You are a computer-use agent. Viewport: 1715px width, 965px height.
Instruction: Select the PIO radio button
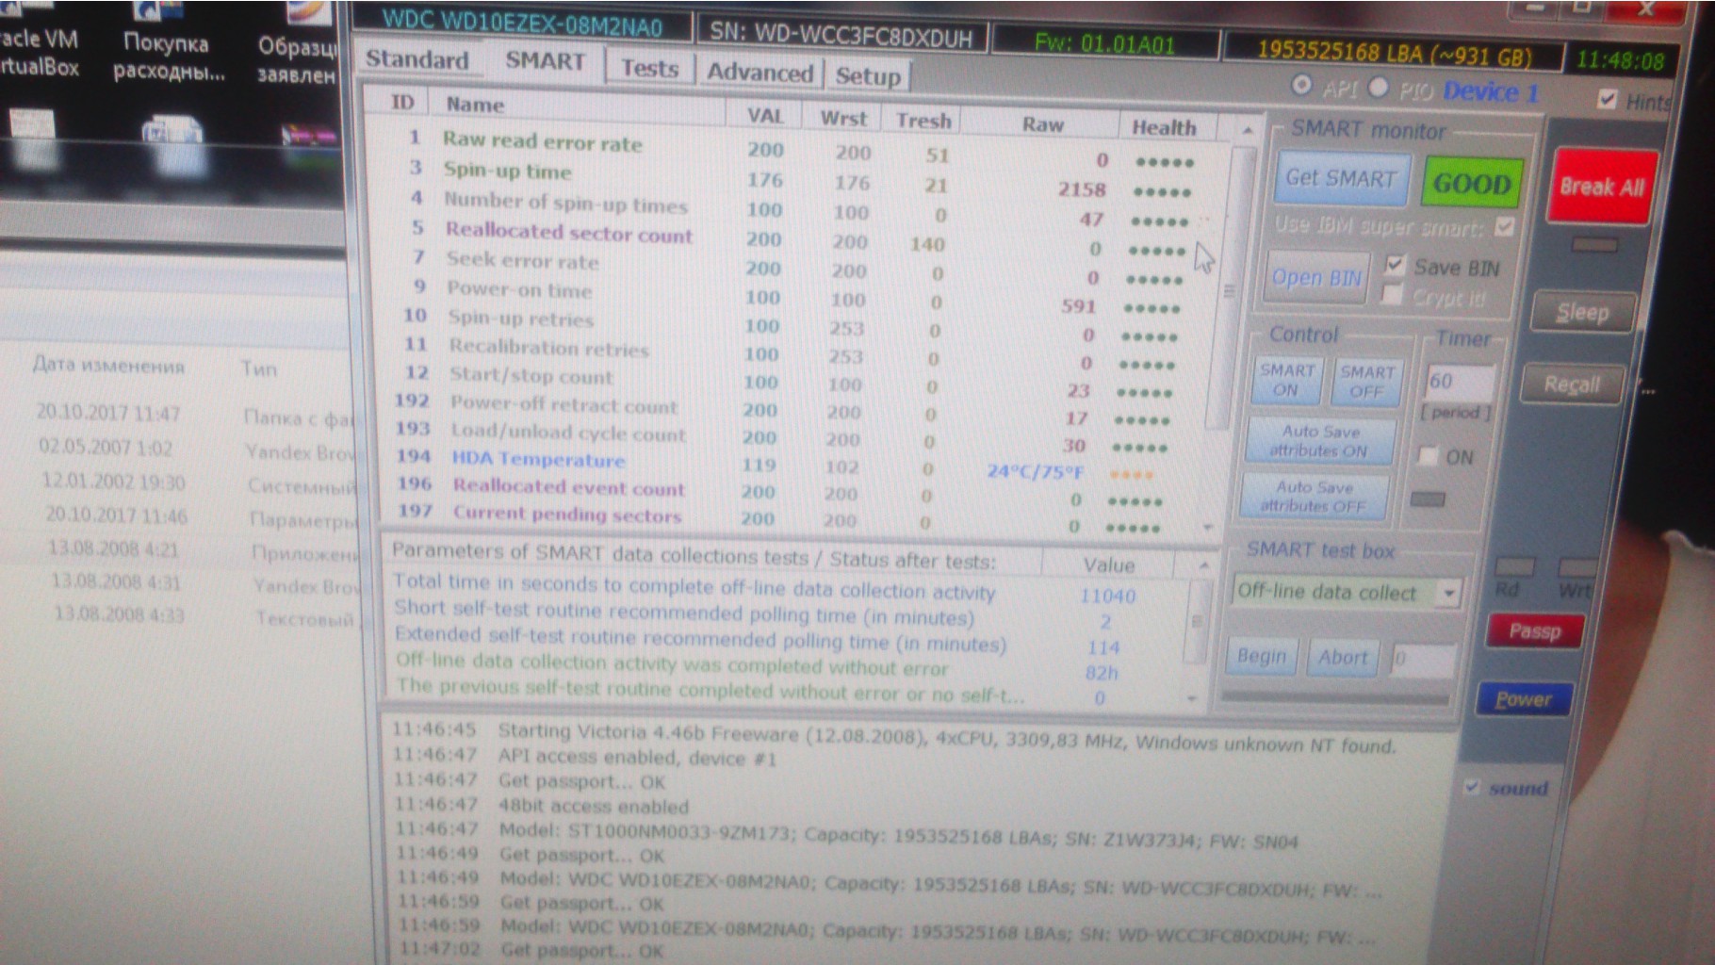[x=1379, y=88]
